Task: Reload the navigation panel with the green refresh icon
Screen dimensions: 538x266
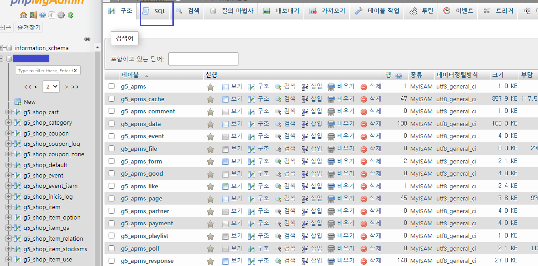Action: click(x=71, y=15)
